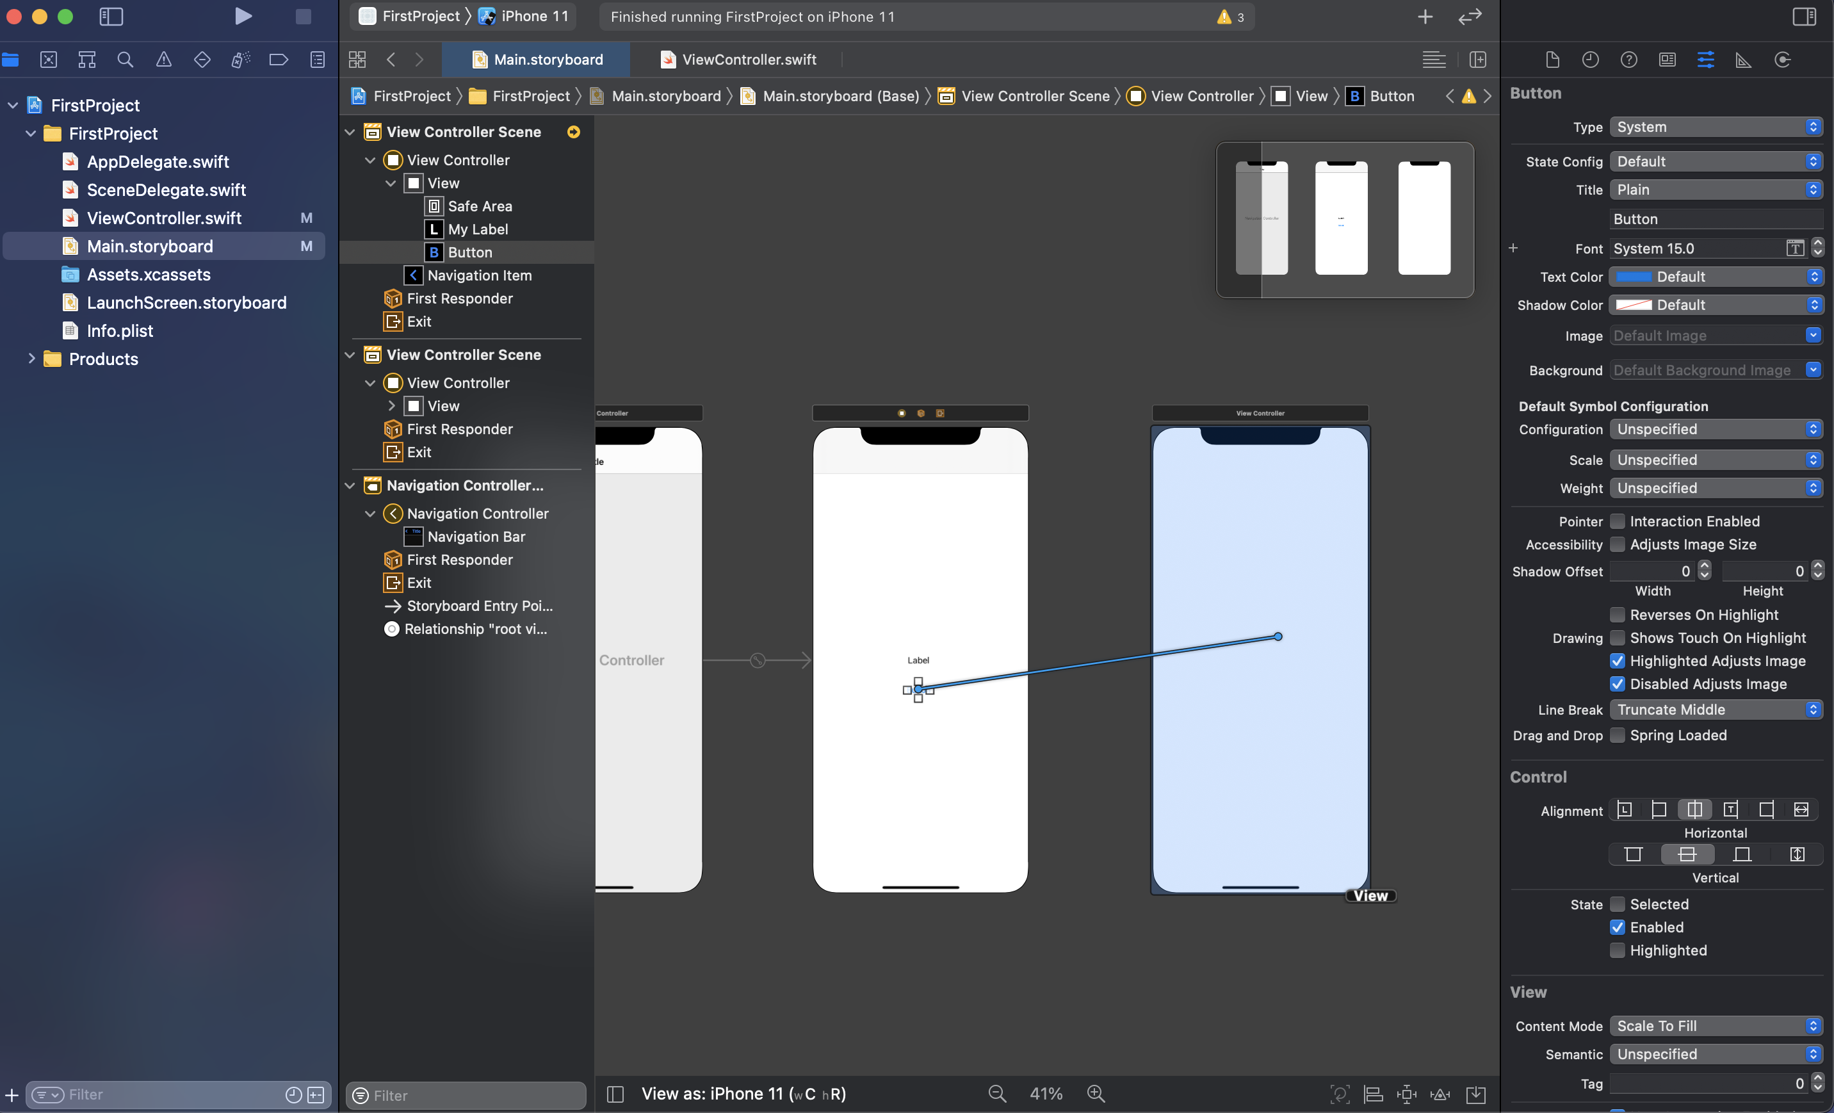
Task: Open the Find navigator magnifier icon
Action: (125, 60)
